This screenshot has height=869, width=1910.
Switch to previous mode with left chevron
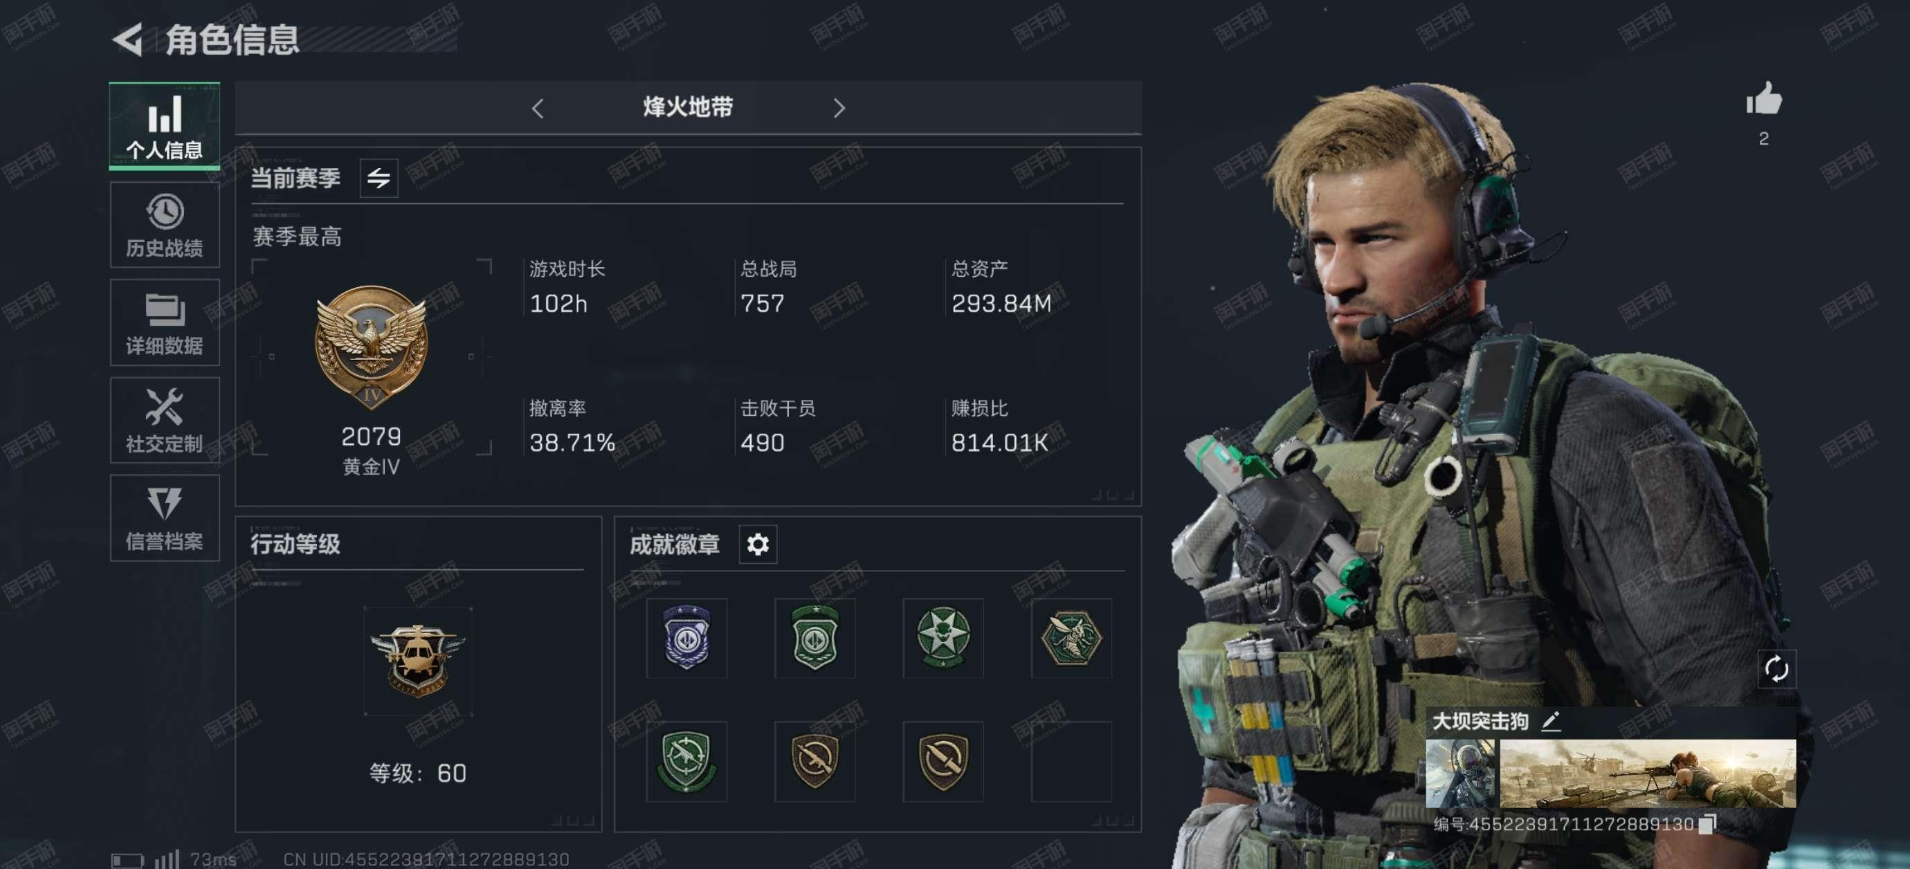538,109
